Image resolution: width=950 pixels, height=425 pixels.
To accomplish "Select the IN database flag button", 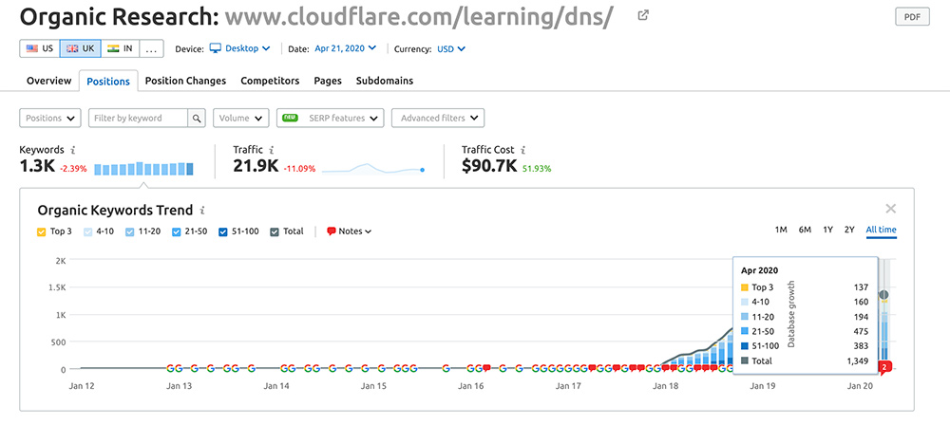I will point(120,48).
